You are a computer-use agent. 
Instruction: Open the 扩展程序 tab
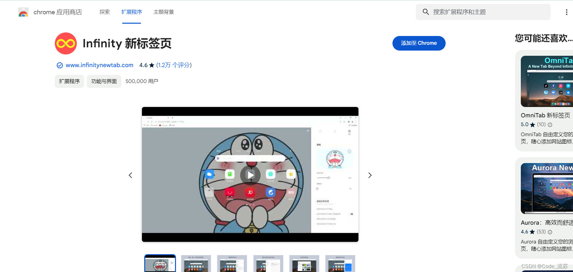(x=132, y=12)
